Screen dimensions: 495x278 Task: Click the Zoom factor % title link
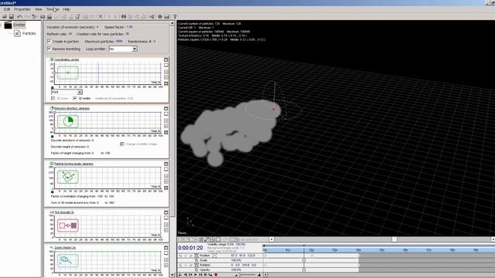(x=65, y=247)
